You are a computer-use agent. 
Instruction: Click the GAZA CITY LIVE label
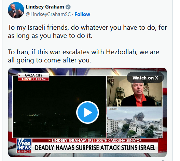pos(33,77)
